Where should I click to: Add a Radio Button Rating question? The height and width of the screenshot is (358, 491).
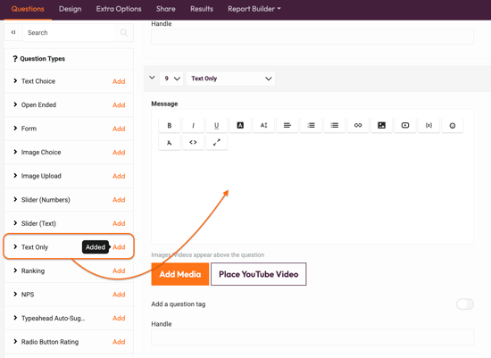pos(119,342)
